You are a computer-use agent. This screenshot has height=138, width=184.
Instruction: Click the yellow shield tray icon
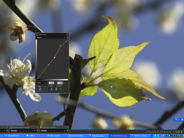point(156,136)
